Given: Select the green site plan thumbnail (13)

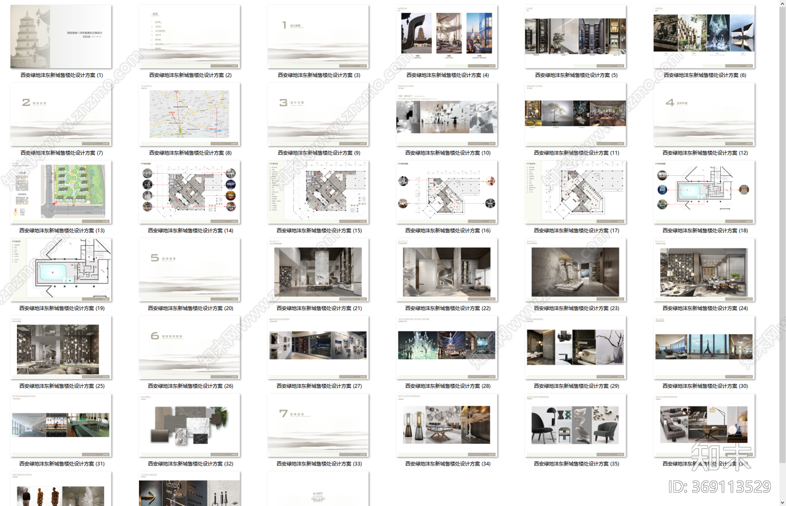Looking at the screenshot, I should point(61,192).
